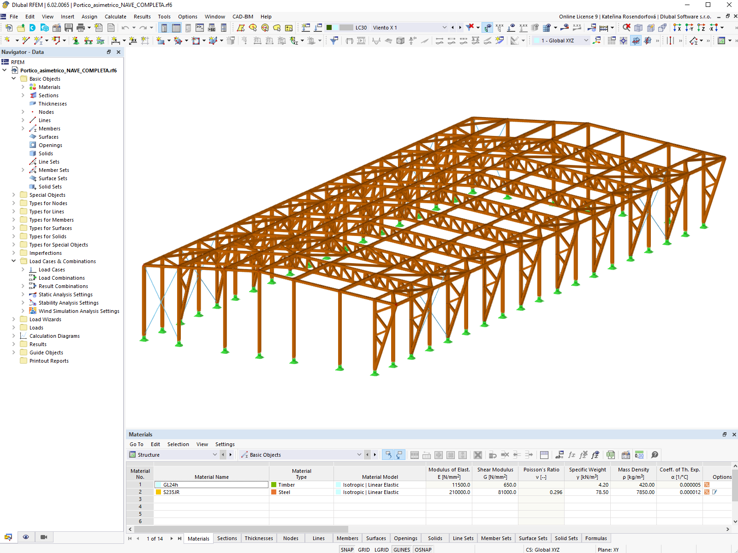The height and width of the screenshot is (553, 738).
Task: Open the Viento X 1 load case dropdown
Action: coord(444,27)
